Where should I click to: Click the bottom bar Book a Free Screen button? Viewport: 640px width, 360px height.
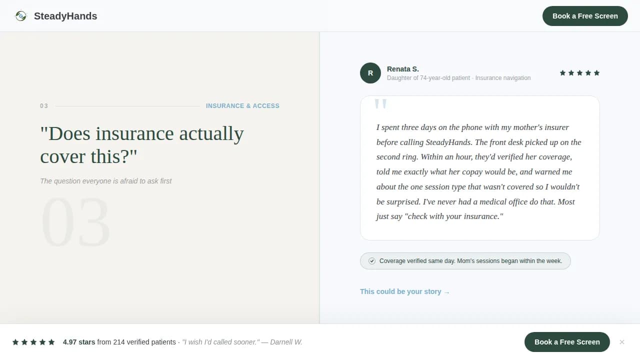coord(567,342)
